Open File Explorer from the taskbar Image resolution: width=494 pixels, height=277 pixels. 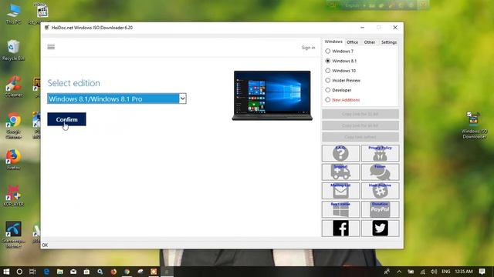point(60,272)
